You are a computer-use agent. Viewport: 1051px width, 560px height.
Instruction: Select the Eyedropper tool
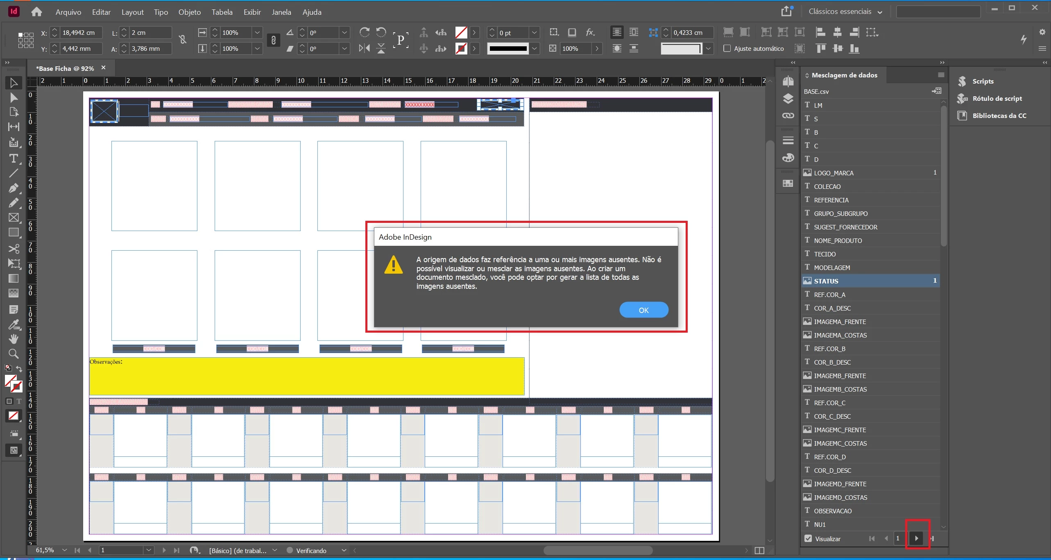14,325
